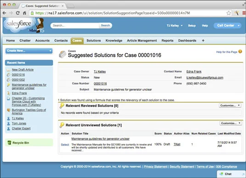Open the Dashboards tab
The image size is (246, 178).
(187, 40)
